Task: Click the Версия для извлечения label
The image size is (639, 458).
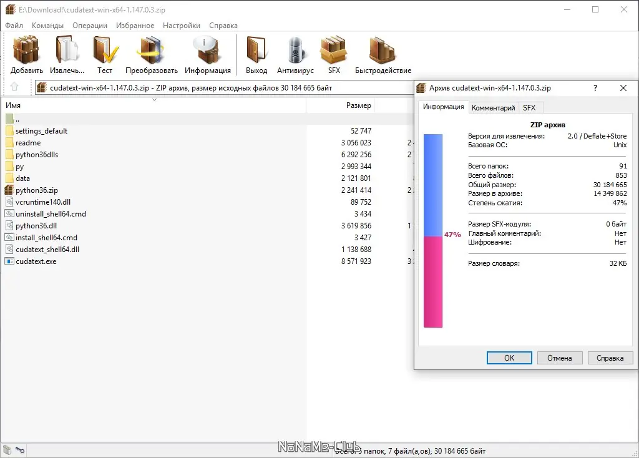Action: tap(506, 136)
